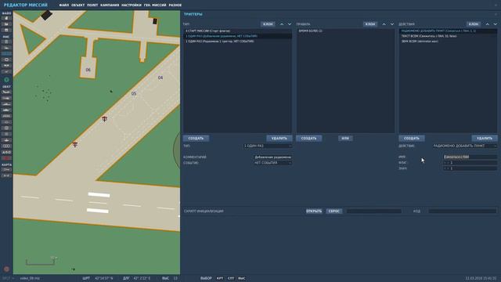Click lower red airfield marker on runway map
The height and width of the screenshot is (282, 501).
click(x=75, y=144)
